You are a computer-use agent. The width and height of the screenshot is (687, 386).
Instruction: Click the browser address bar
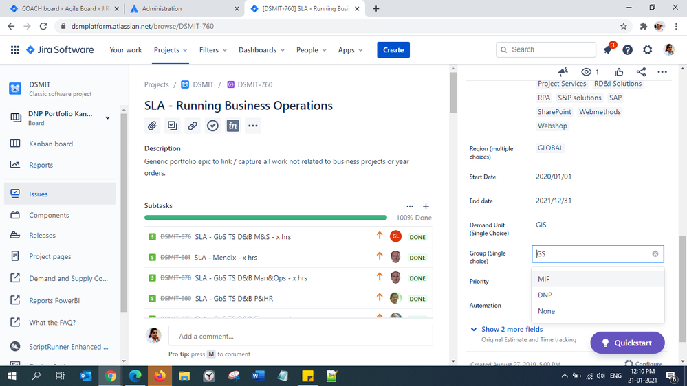(338, 26)
